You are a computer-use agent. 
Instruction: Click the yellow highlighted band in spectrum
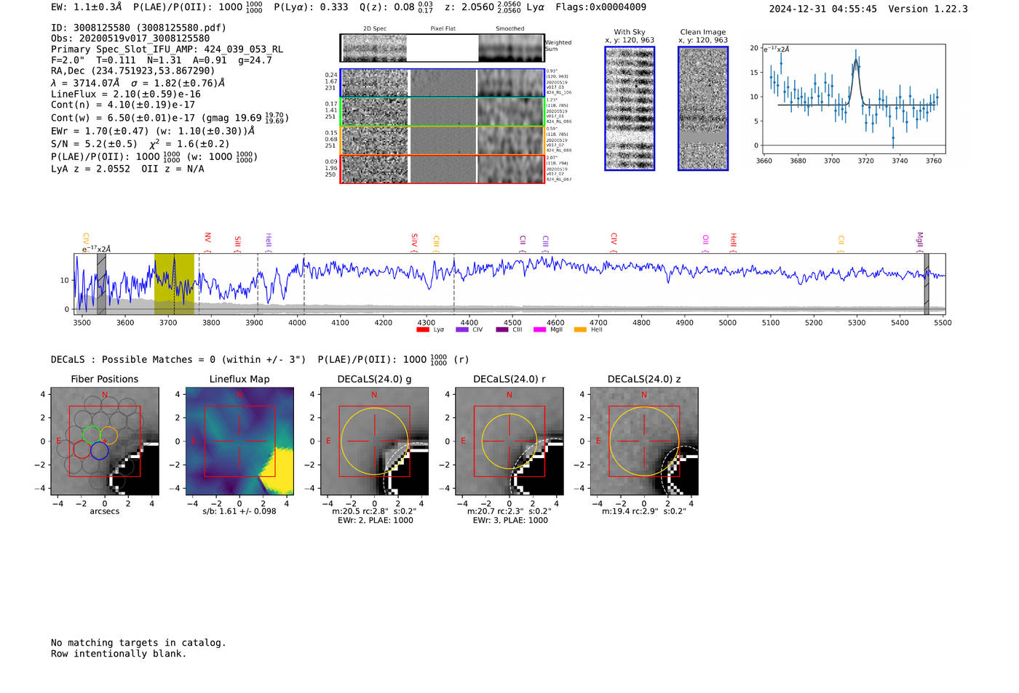[174, 284]
